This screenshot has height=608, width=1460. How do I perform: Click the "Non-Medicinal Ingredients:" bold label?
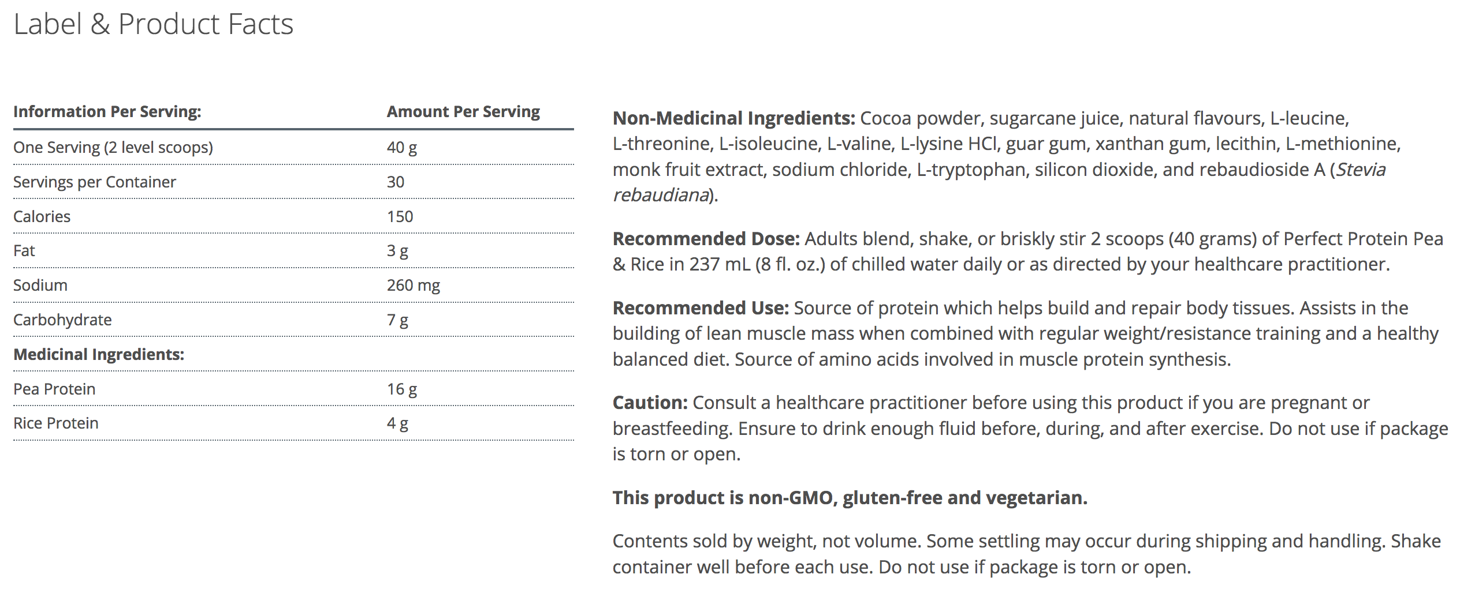pos(733,118)
